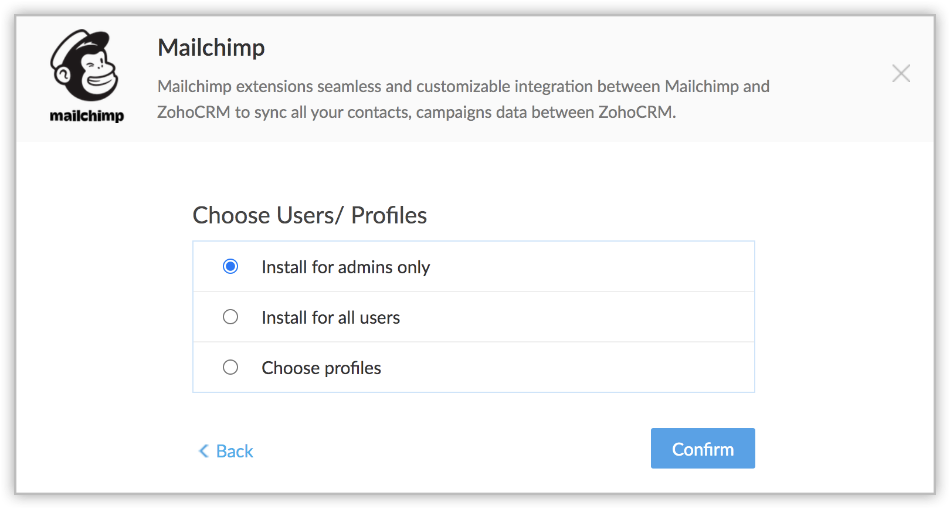Click empty space right of admins only row
This screenshot has width=950, height=509.
[x=586, y=267]
